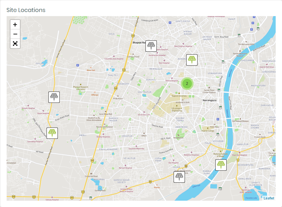Open the green site marker near Sannidhya Hospital

coord(52,133)
